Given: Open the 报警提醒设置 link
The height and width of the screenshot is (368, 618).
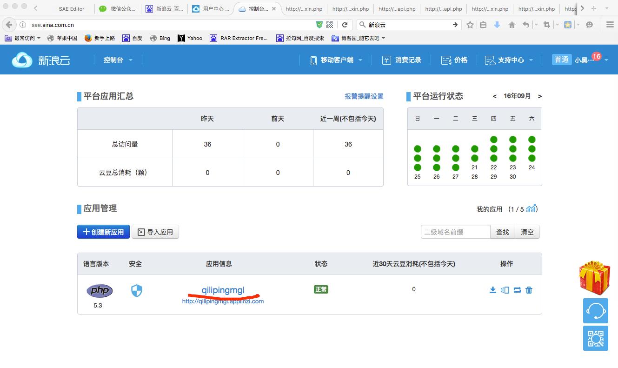Looking at the screenshot, I should click(364, 96).
